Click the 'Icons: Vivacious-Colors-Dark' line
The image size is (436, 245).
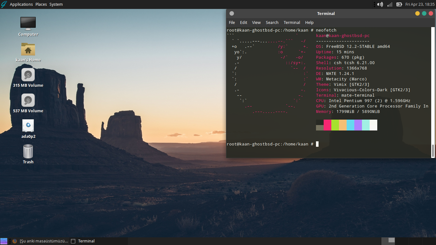(363, 90)
